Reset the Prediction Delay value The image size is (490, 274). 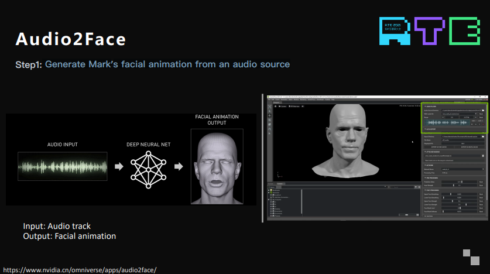(481, 182)
